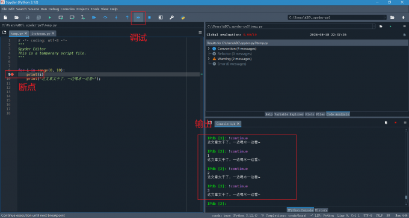Stop debugging with blue square icon
The width and height of the screenshot is (409, 218).
149,17
